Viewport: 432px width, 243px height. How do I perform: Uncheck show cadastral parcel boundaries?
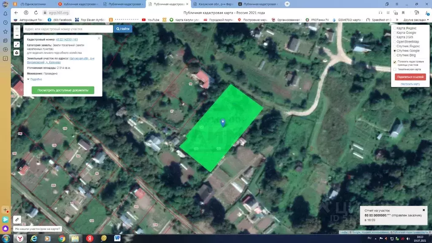(394, 62)
